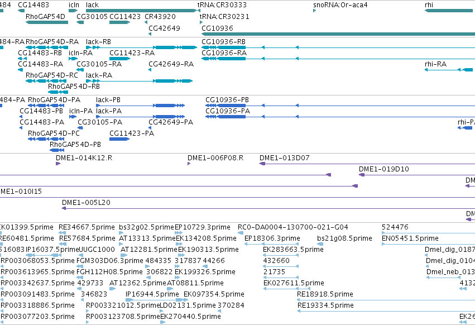Click the RC0-DA0004-130700-021-G04 label
Image resolution: width=475 pixels, height=325 pixels.
tap(293, 227)
